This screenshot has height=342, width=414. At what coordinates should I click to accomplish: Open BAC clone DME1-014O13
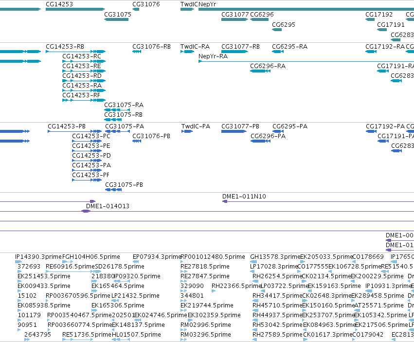click(108, 206)
